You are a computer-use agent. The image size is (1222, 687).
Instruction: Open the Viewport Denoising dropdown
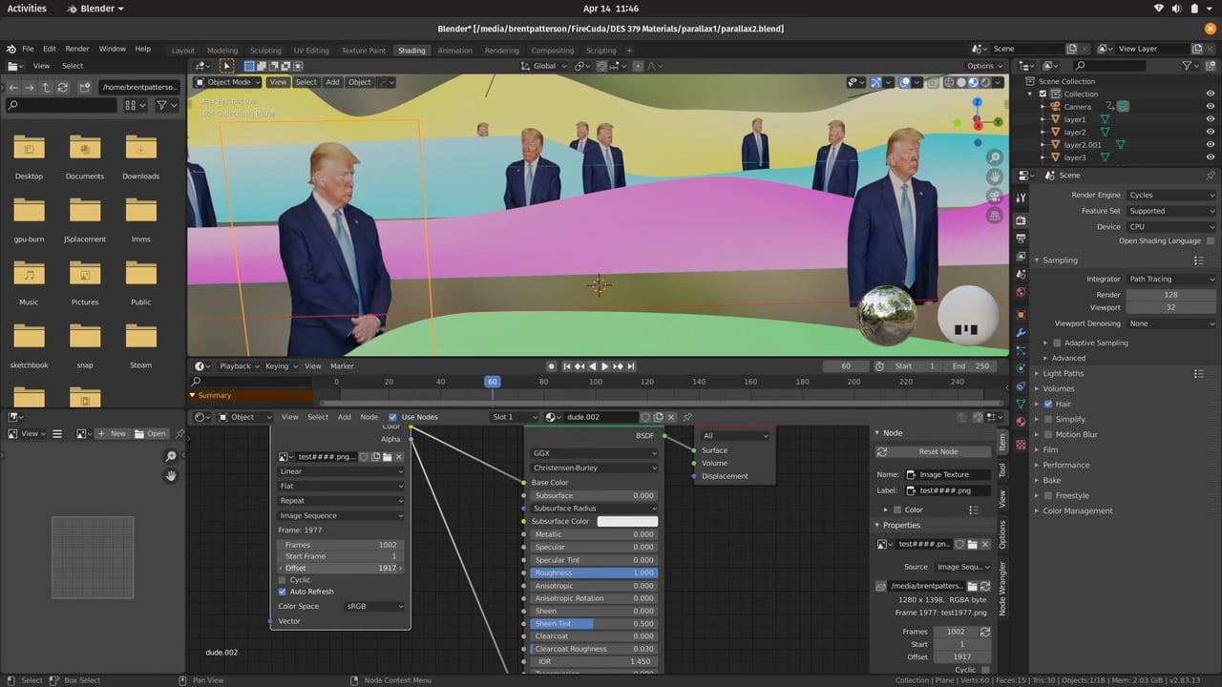[1171, 323]
